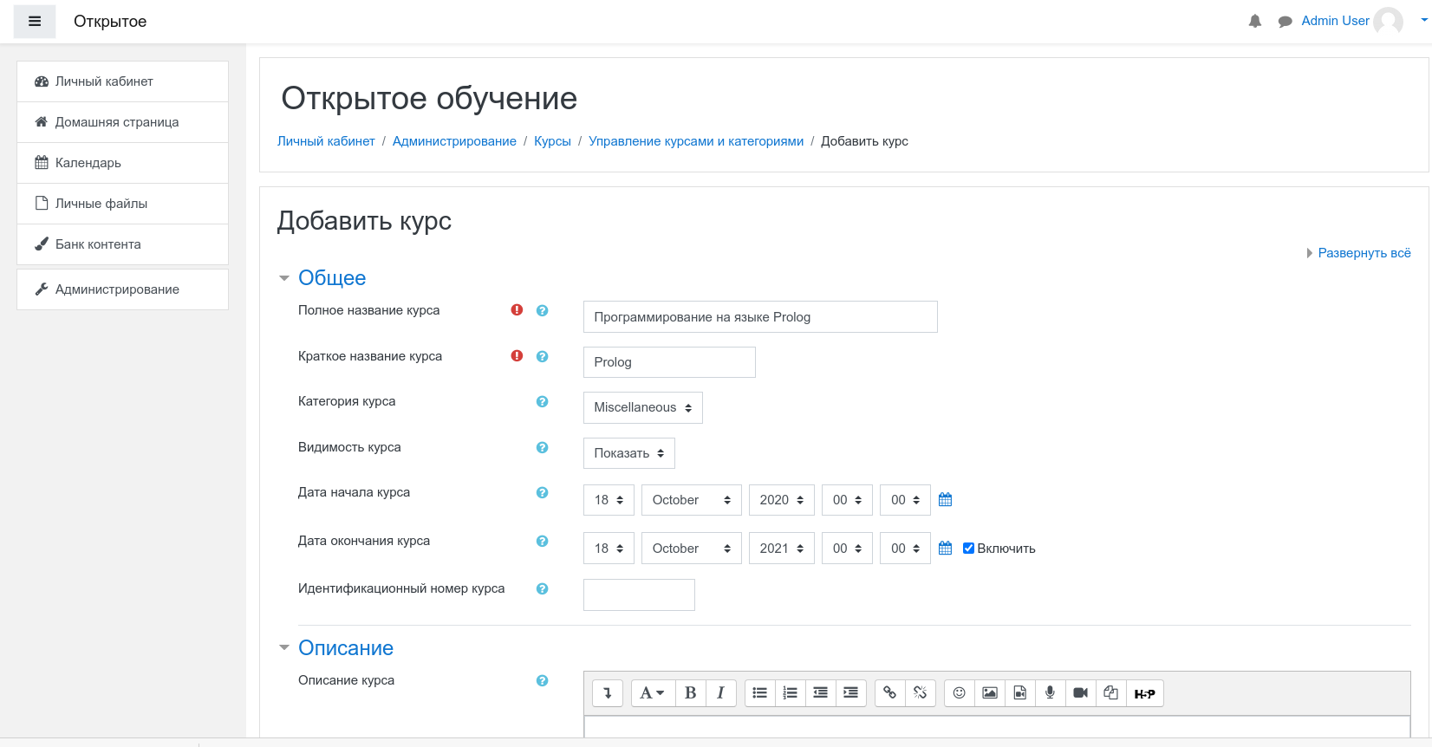This screenshot has width=1432, height=747.
Task: Open the course category dropdown Miscellaneous
Action: 642,407
